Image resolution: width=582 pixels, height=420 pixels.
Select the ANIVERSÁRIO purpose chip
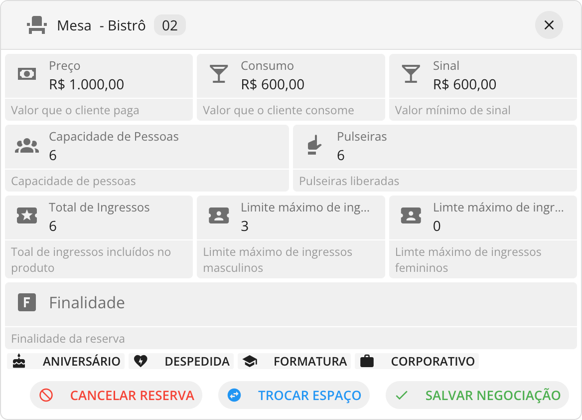click(x=66, y=361)
